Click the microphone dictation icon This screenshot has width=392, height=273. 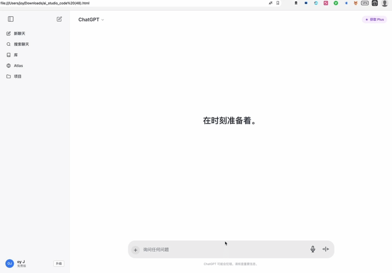pyautogui.click(x=313, y=249)
